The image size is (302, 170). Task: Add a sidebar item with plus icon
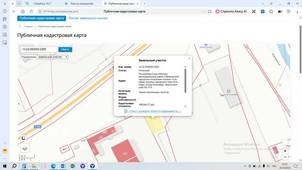[x=5, y=143]
